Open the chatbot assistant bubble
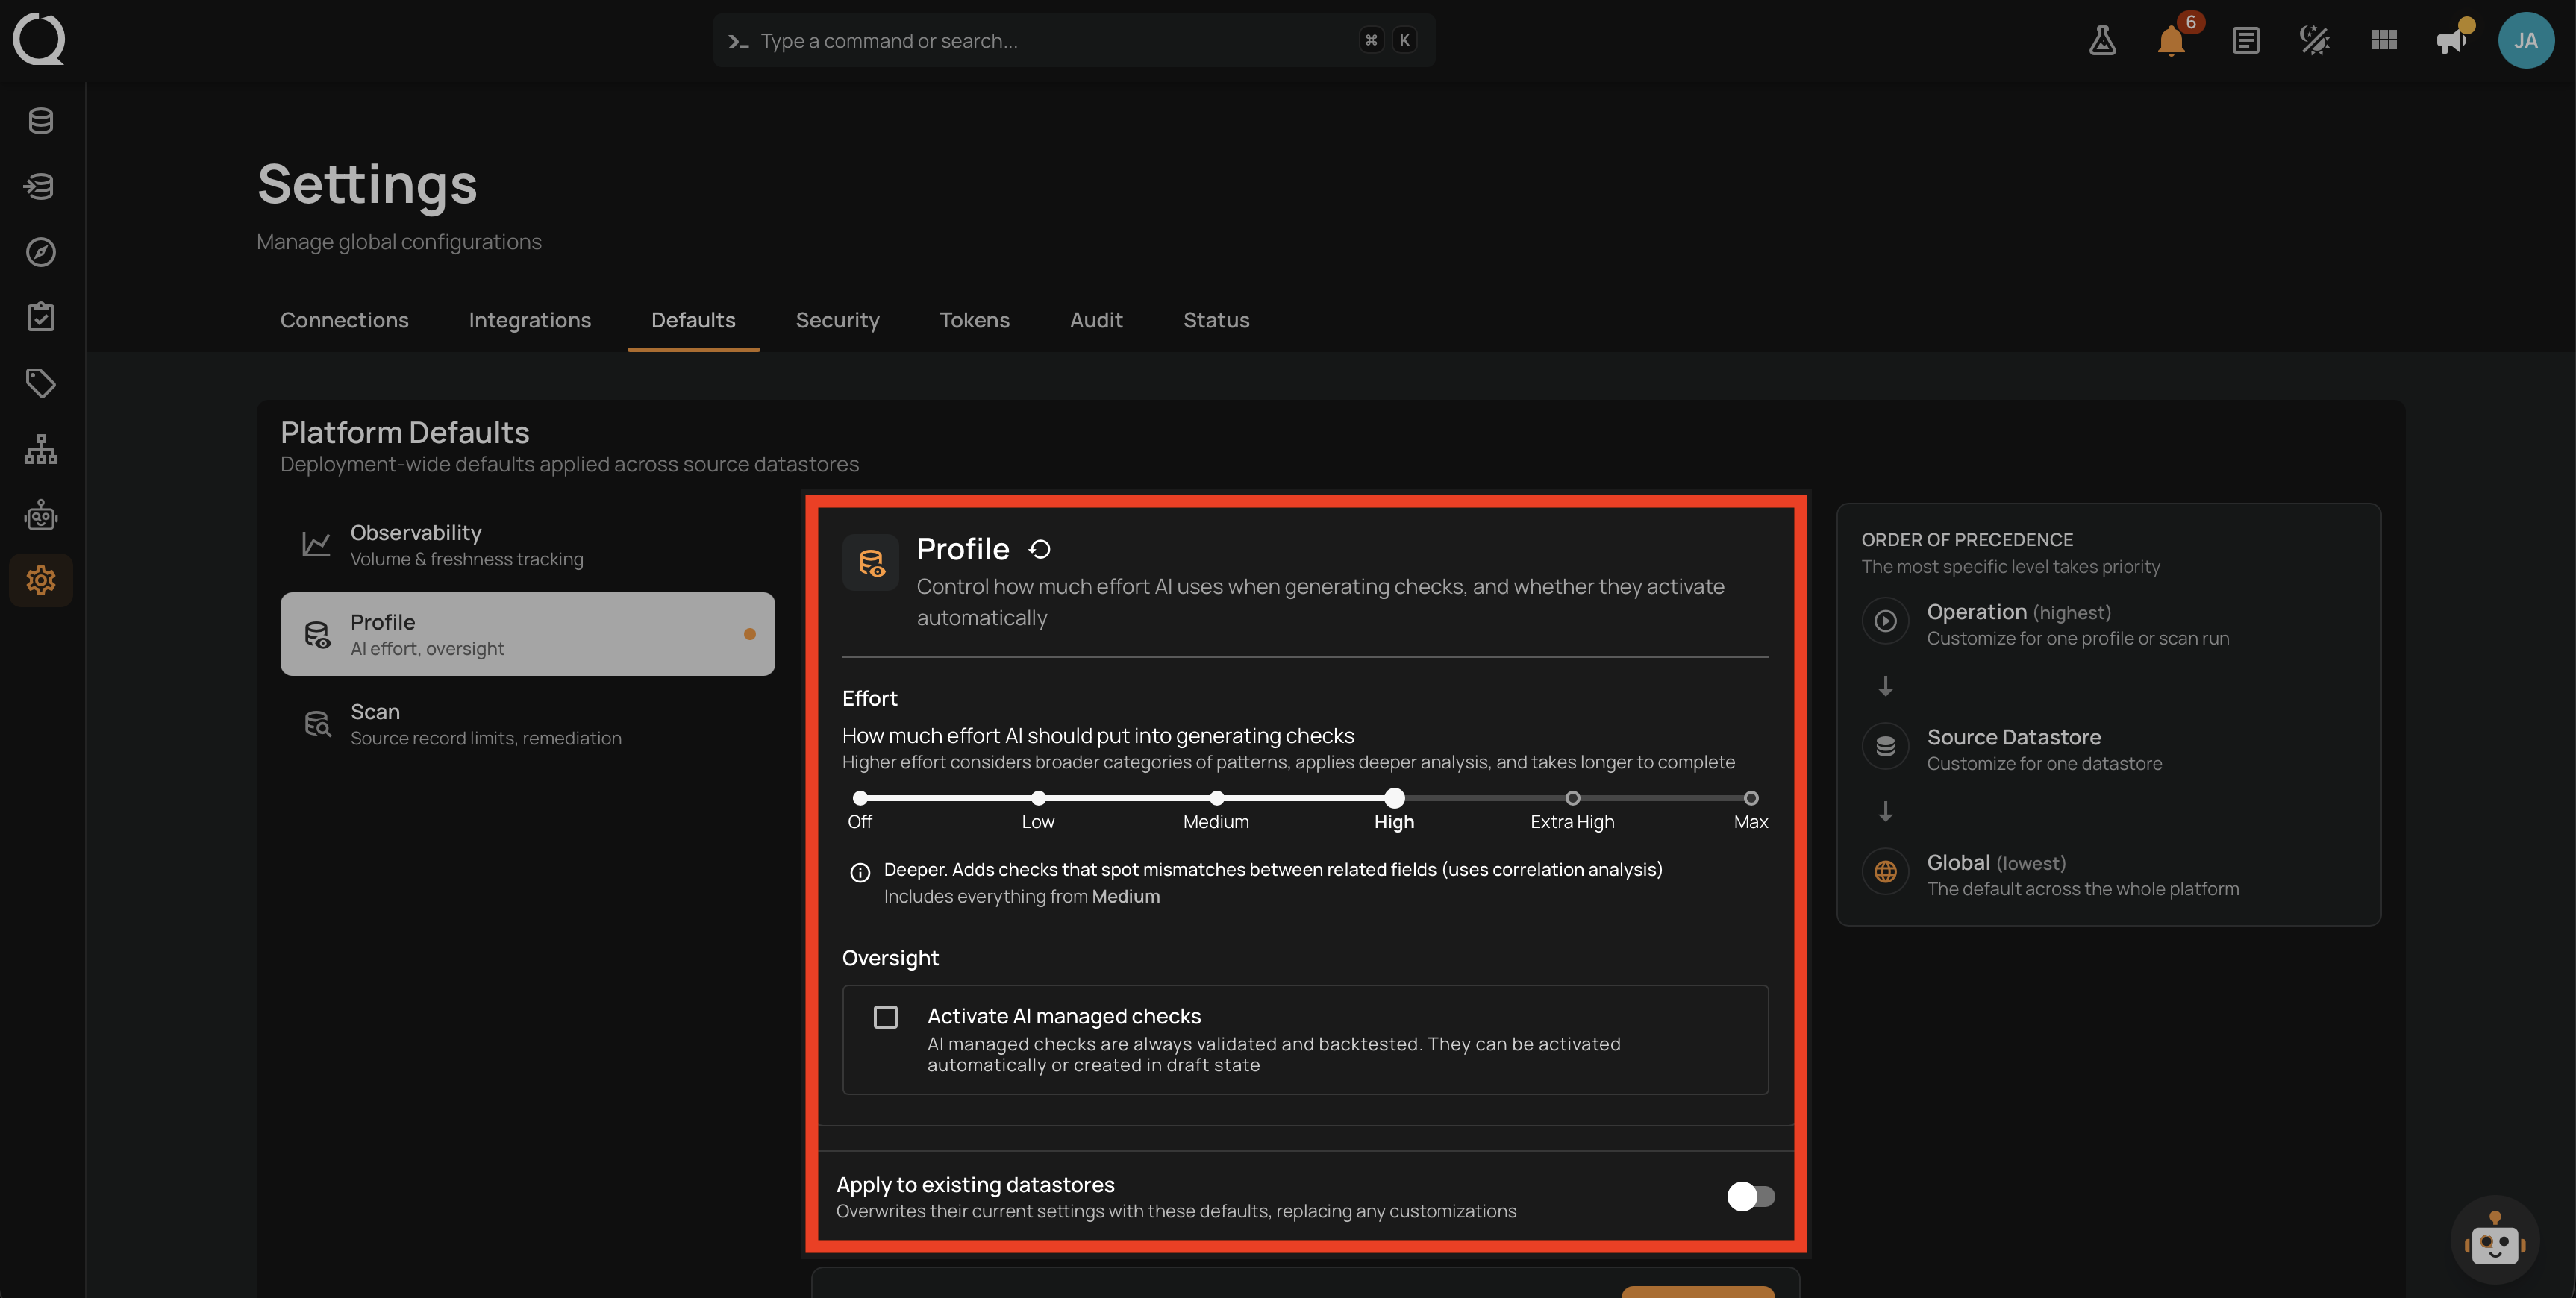 (x=2494, y=1241)
